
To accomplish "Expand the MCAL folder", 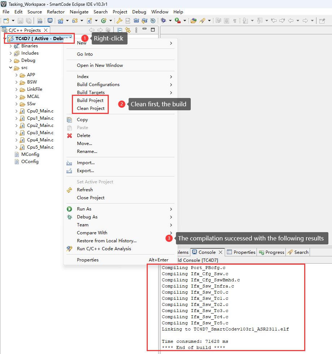I will click(x=17, y=97).
